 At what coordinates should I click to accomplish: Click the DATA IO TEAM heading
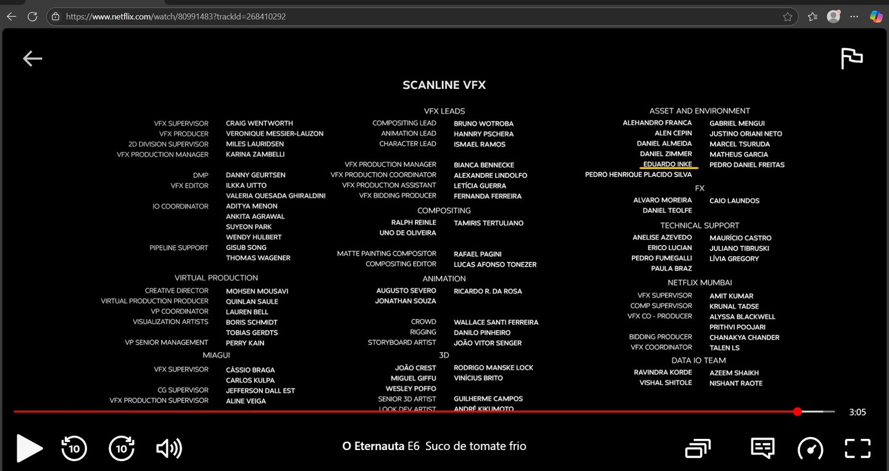(x=699, y=361)
